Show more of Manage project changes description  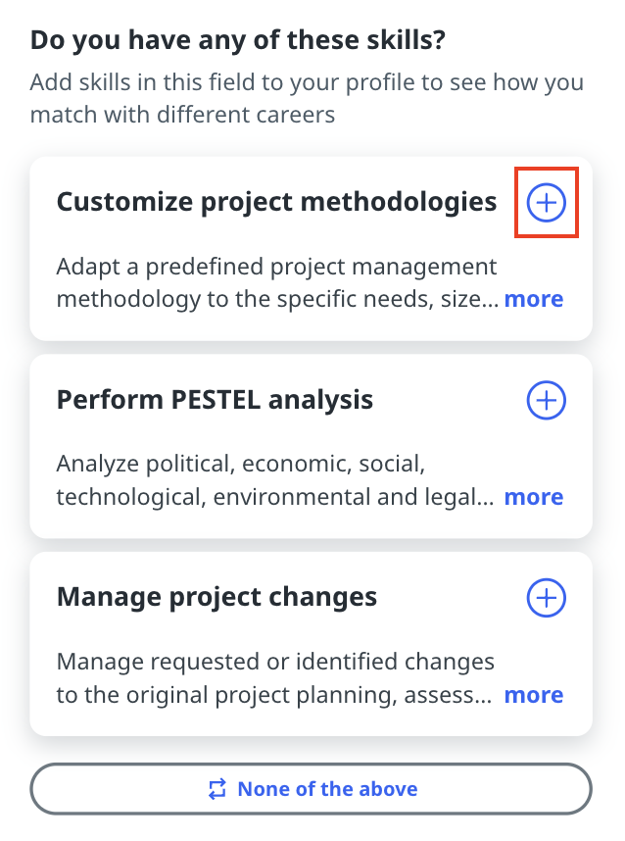point(534,695)
